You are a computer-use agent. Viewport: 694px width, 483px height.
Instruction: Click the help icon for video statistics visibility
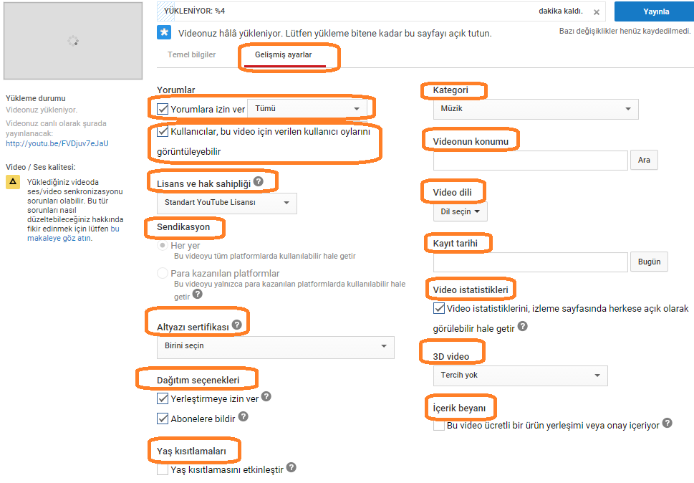click(523, 326)
